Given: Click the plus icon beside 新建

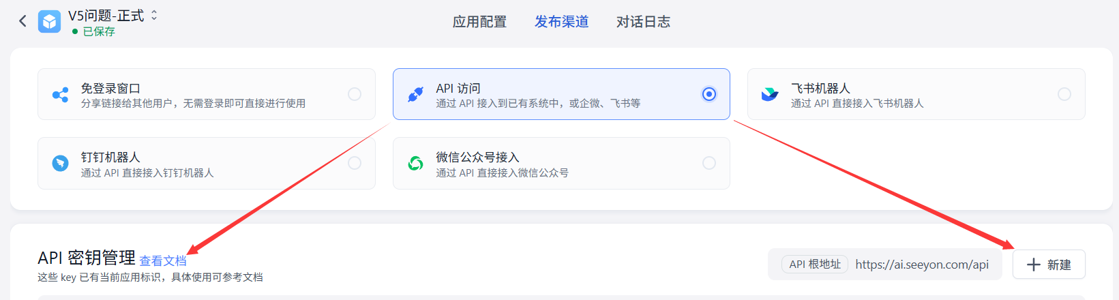Looking at the screenshot, I should 1034,265.
